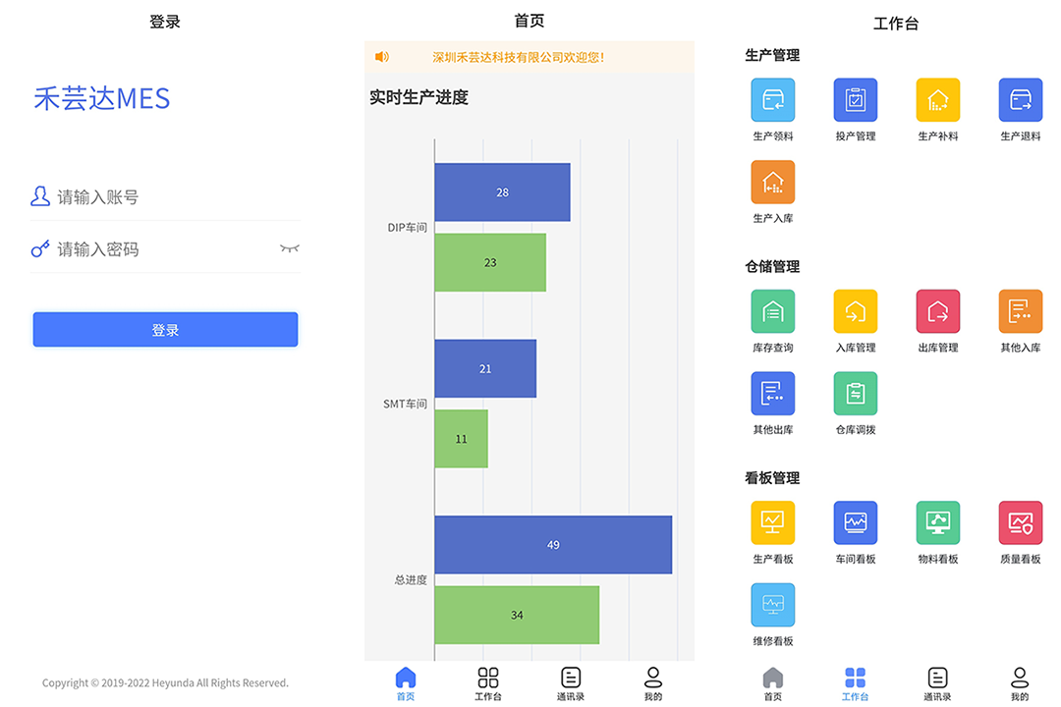Screen dimensions: 1061x707
Task: Click the 生产管理 section heading
Action: (772, 55)
